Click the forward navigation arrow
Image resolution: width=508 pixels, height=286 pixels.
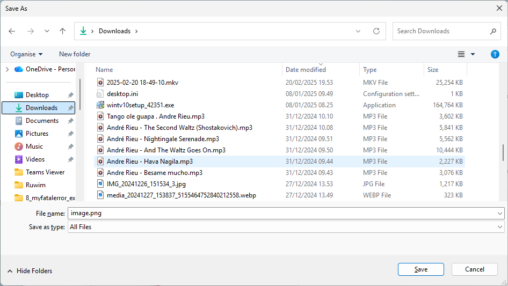[x=31, y=31]
